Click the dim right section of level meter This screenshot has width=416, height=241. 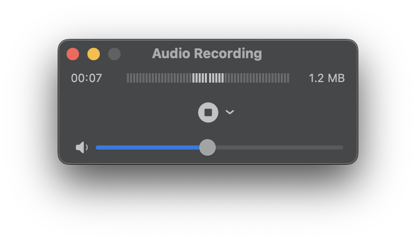point(257,78)
